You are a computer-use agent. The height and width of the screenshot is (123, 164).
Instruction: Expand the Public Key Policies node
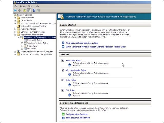coord(15,29)
